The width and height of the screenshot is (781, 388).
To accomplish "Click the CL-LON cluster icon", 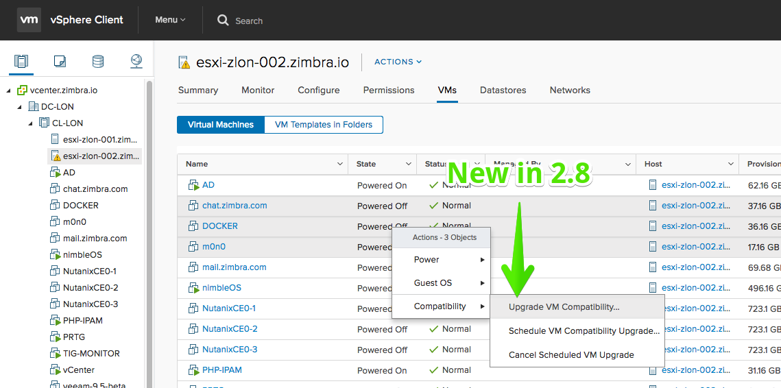I will click(x=45, y=123).
